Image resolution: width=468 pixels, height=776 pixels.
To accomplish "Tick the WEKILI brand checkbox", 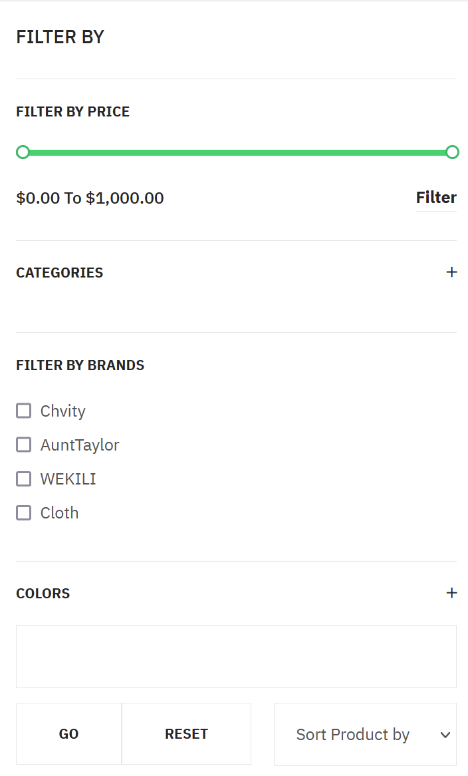I will (x=24, y=479).
